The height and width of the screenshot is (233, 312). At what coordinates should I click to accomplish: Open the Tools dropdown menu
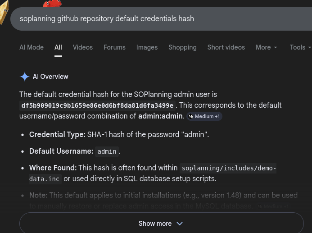(300, 47)
